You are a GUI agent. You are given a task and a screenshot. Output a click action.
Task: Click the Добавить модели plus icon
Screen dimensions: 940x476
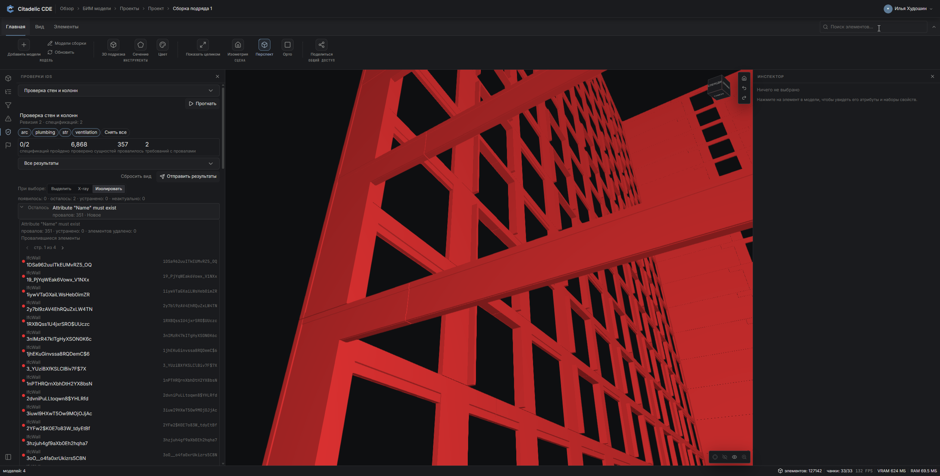tap(23, 45)
